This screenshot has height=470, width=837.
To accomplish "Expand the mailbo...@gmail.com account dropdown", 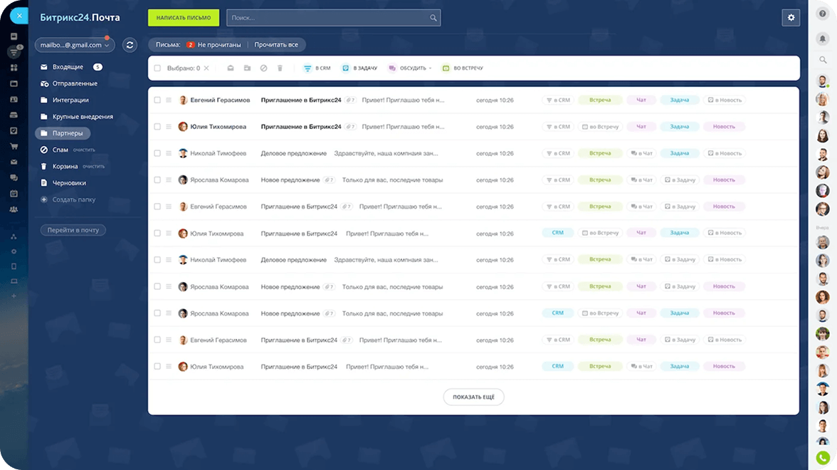I will coord(75,45).
